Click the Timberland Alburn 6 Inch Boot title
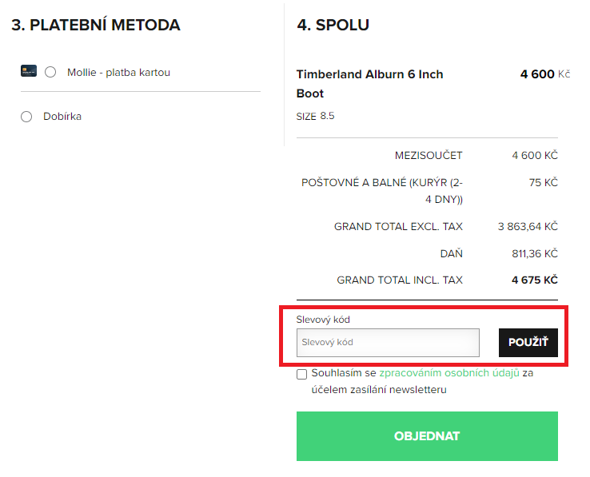Screen dimensions: 590x477 [369, 84]
